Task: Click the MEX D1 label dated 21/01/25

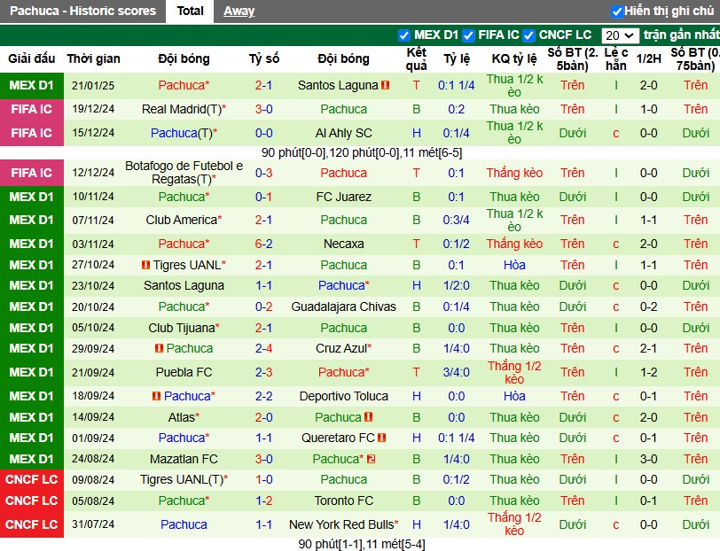Action: click(x=32, y=85)
